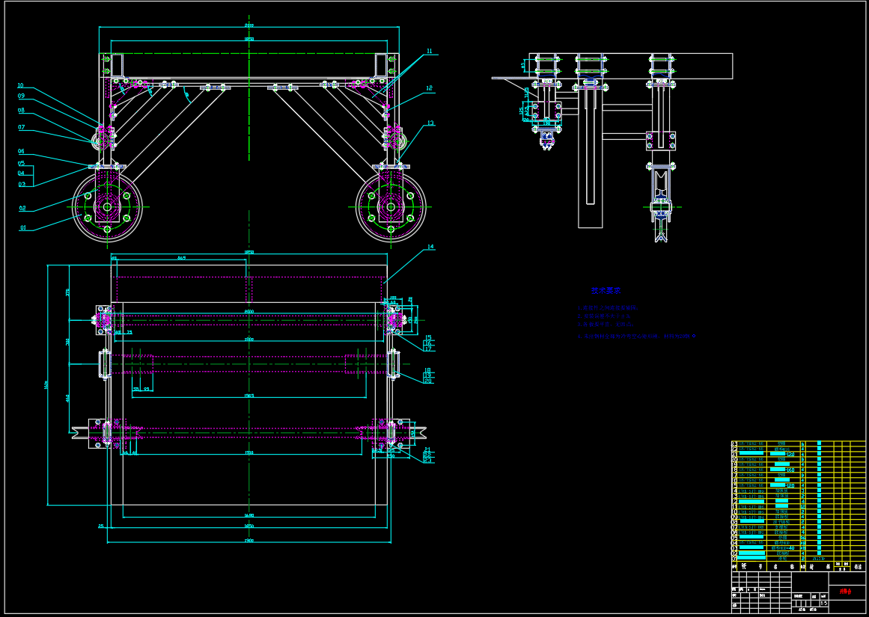Viewport: 869px width, 617px height.
Task: Select part callout label 06
Action: [x=22, y=152]
